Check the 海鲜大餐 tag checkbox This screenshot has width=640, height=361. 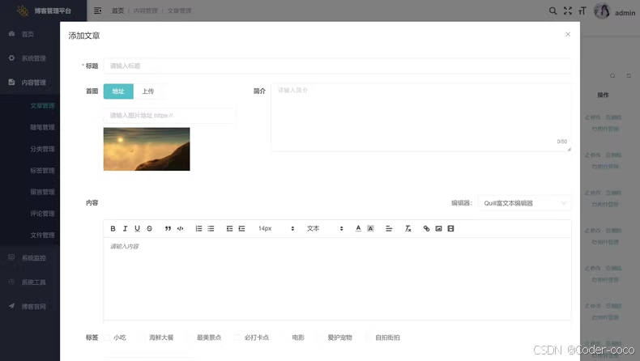coord(142,338)
